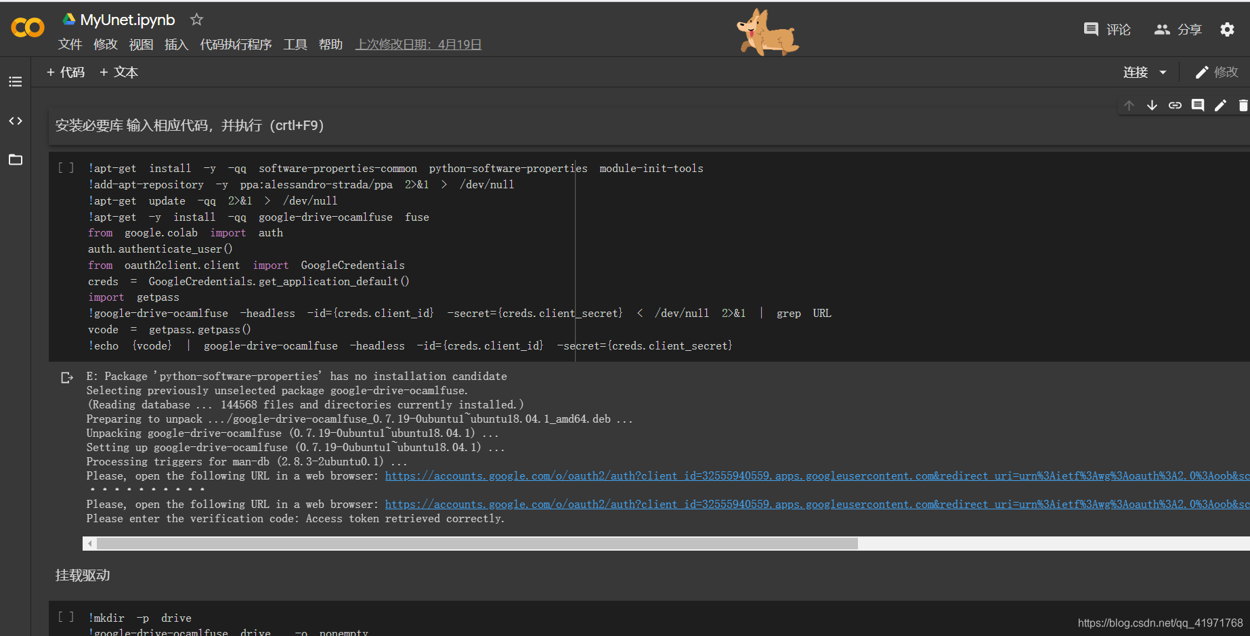Copy link to cell icon
1250x636 pixels.
pyautogui.click(x=1175, y=105)
